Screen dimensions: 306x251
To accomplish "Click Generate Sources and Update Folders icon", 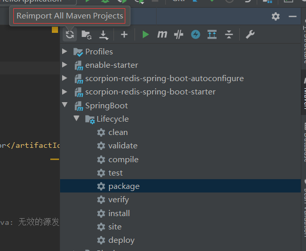I will point(86,35).
